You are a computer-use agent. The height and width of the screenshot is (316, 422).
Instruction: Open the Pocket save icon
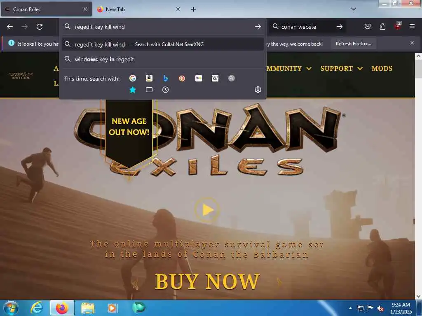(x=368, y=26)
